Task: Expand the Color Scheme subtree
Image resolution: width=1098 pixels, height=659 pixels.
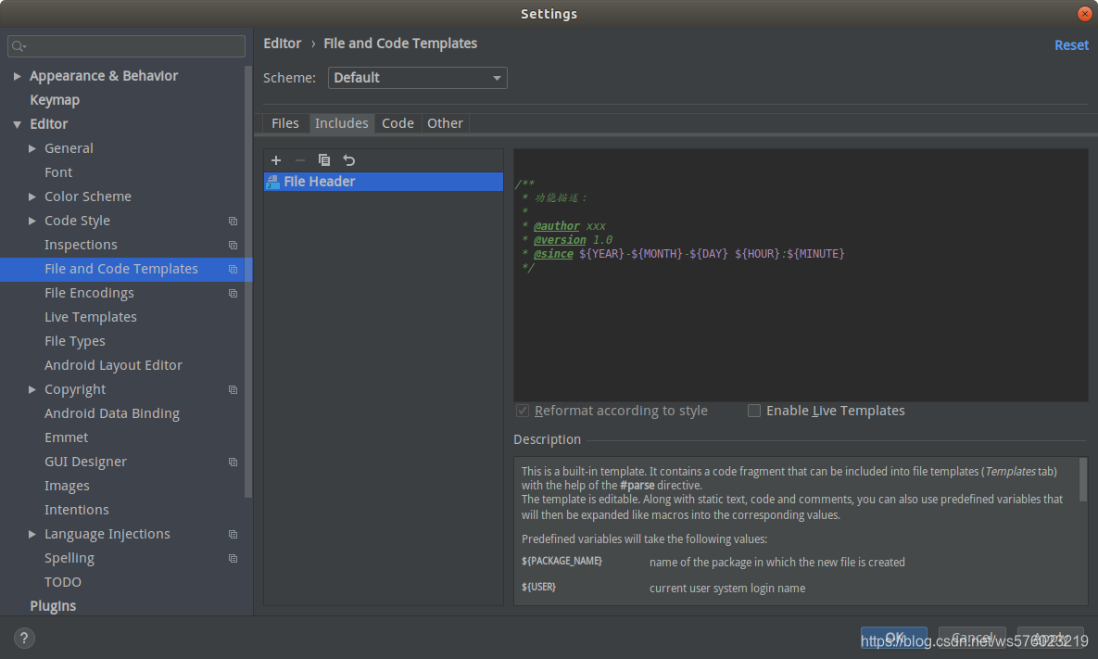Action: pyautogui.click(x=32, y=196)
